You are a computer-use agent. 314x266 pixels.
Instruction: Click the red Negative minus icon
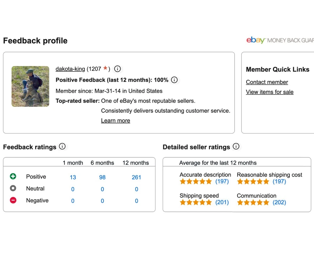coord(13,200)
